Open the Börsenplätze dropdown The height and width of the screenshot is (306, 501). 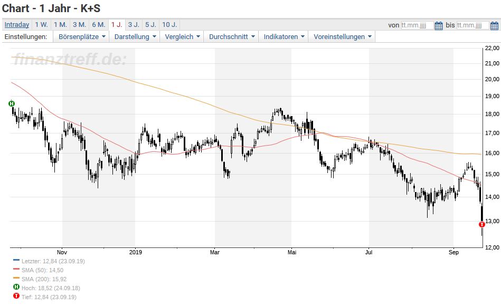coord(82,37)
